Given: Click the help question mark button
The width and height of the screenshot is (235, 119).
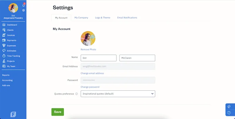Looking at the screenshot, I should 229,113.
